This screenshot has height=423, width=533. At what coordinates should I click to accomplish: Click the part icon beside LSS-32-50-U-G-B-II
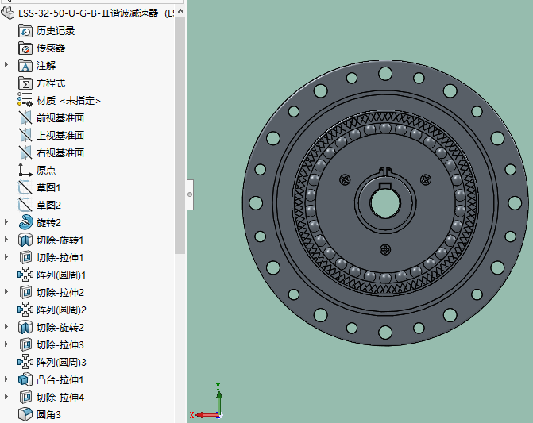click(7, 13)
